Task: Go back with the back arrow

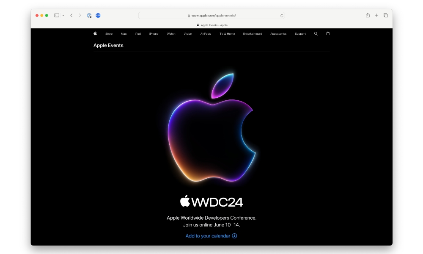Action: (x=71, y=15)
